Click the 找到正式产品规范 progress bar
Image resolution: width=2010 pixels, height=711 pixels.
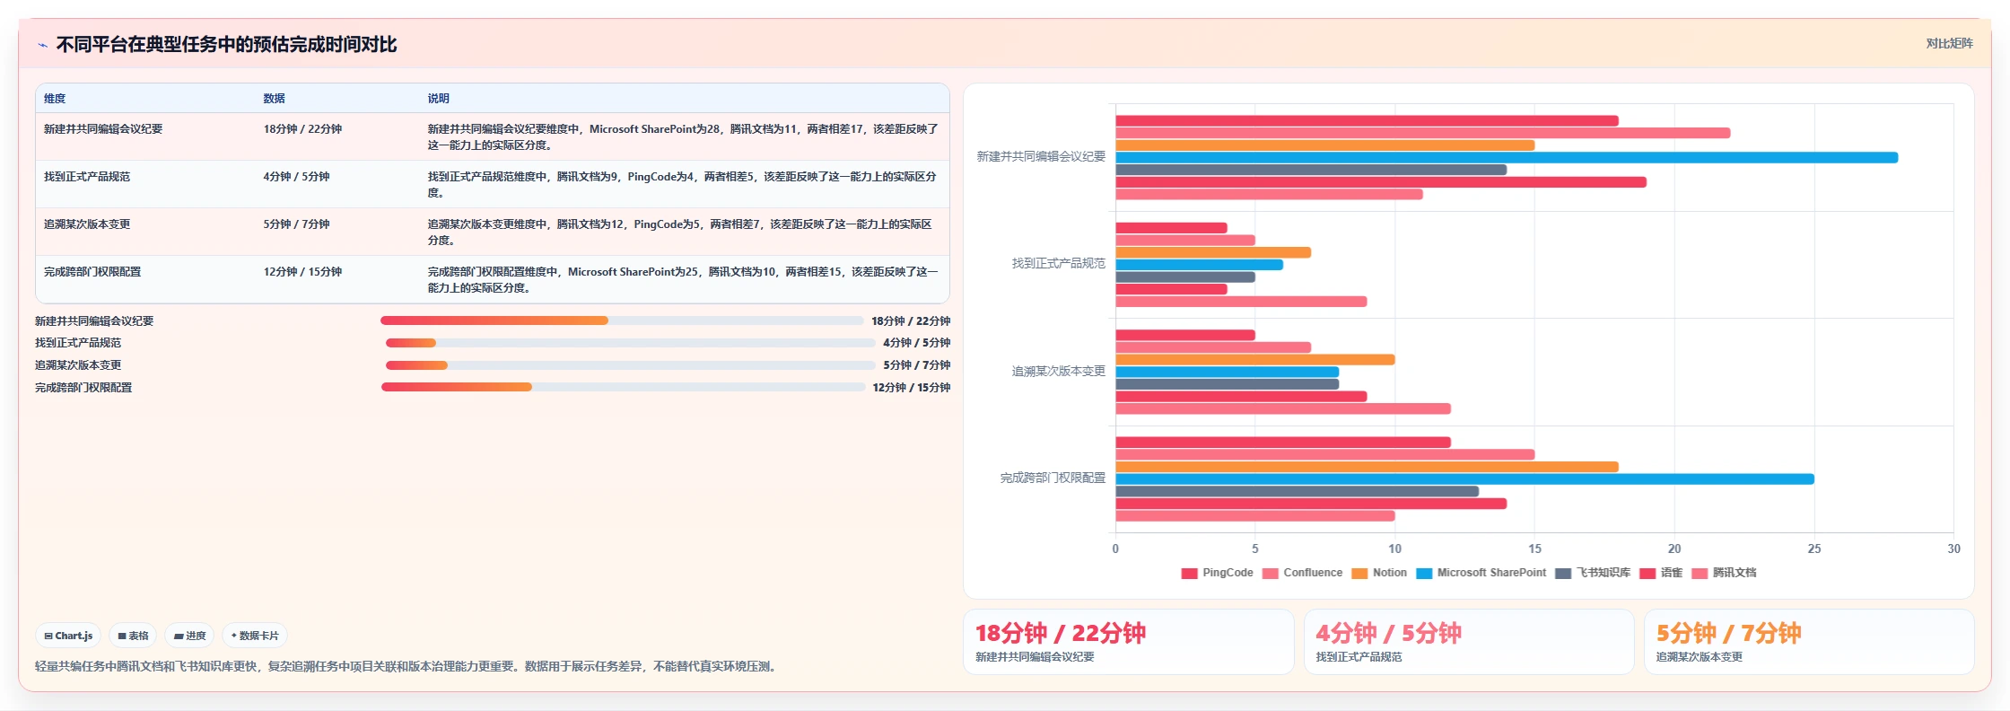point(631,343)
